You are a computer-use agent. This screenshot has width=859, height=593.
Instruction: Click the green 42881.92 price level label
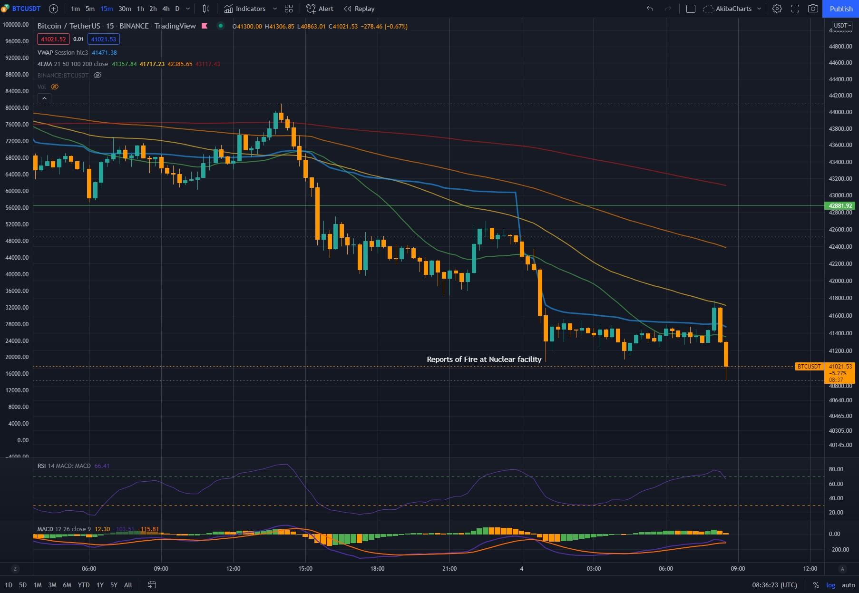tap(839, 205)
